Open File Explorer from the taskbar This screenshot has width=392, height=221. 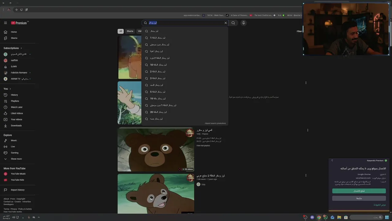pyautogui.click(x=339, y=217)
